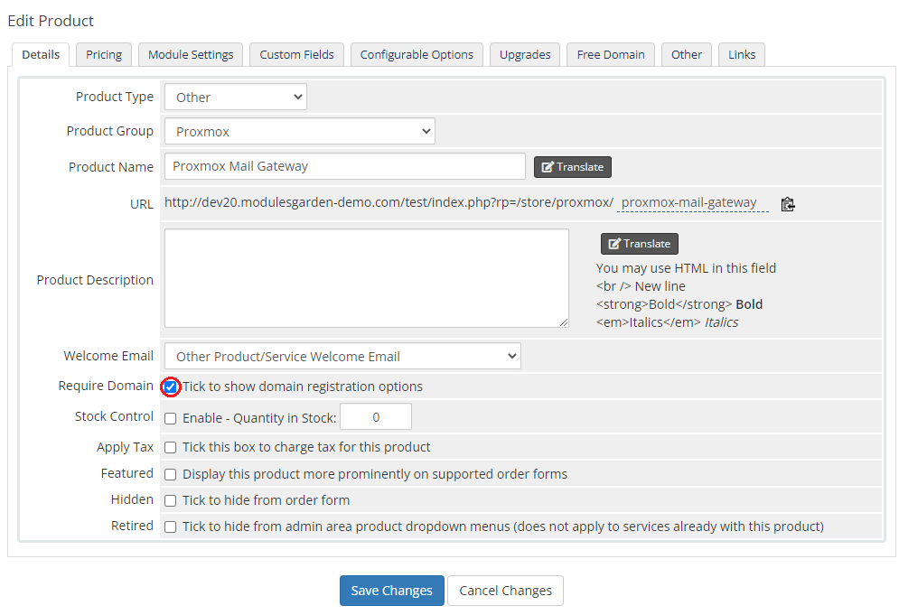The height and width of the screenshot is (615, 899).
Task: Click the 'Tick to hide from order form' label
Action: pos(266,500)
